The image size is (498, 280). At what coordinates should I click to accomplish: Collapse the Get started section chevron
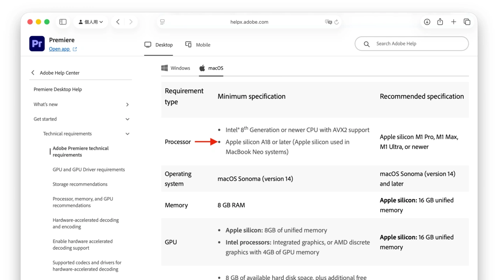[x=127, y=119]
